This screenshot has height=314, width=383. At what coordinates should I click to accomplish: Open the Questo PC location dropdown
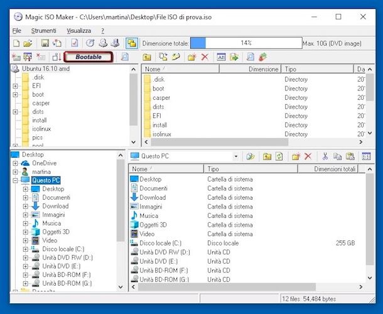coord(235,156)
